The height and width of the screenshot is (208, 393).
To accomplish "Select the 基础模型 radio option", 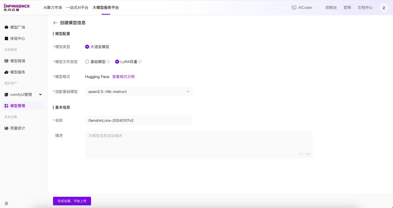I will (x=87, y=62).
